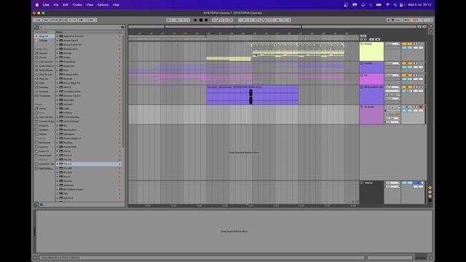
Task: Toggle the metronome button
Action: coord(81,20)
